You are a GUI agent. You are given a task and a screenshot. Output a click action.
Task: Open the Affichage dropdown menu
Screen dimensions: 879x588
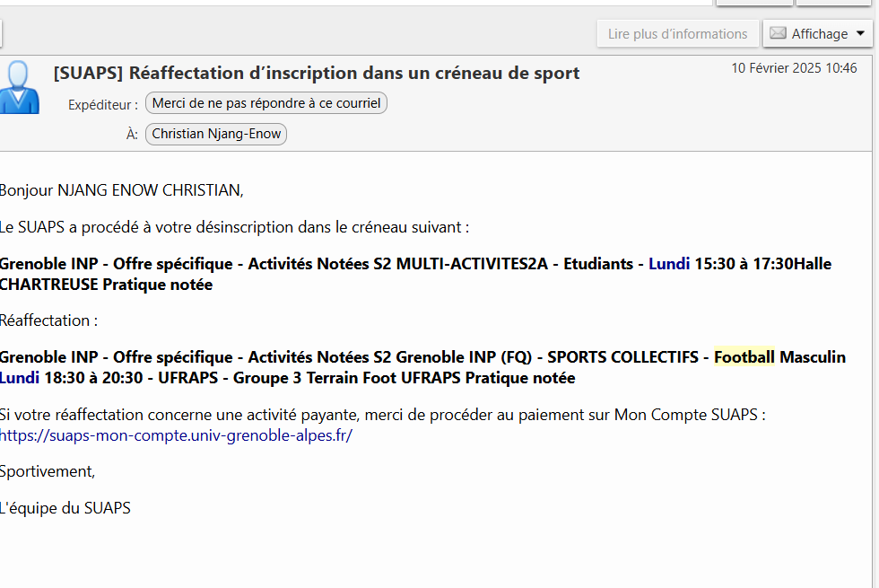(818, 34)
